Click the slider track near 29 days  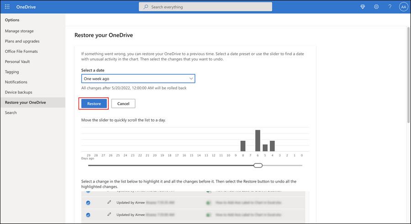(x=90, y=165)
